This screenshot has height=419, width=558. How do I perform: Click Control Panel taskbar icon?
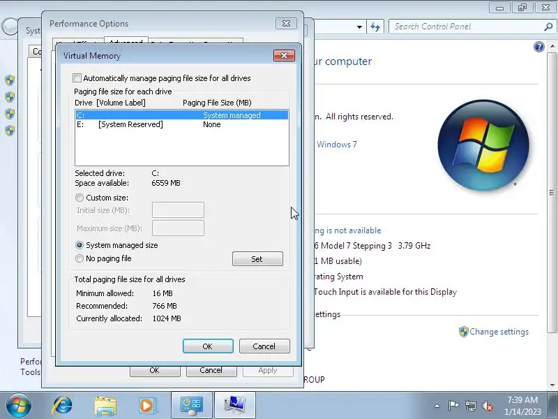click(191, 406)
